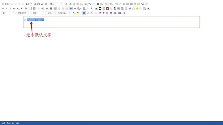Image resolution: width=223 pixels, height=125 pixels.
Task: Click the 源码 source button
Action: coord(5,4)
